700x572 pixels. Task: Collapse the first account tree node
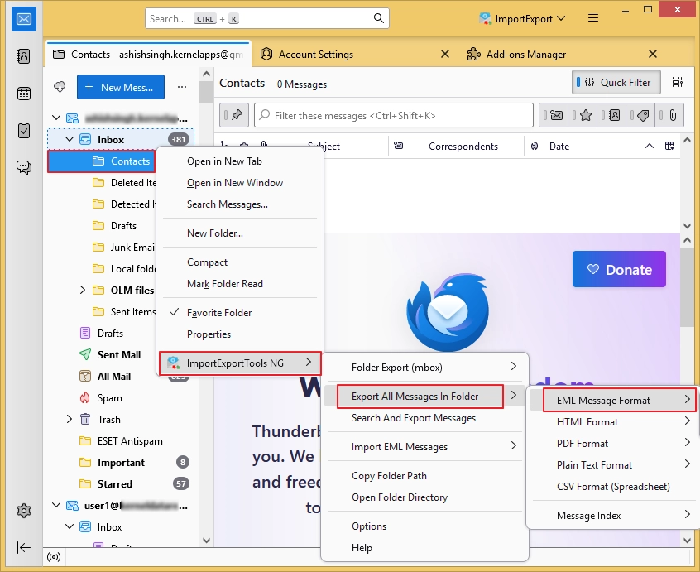tap(56, 118)
